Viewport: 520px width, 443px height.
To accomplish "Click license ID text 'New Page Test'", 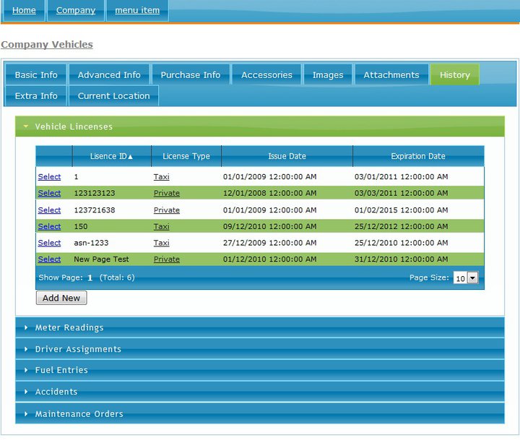I will (x=101, y=259).
